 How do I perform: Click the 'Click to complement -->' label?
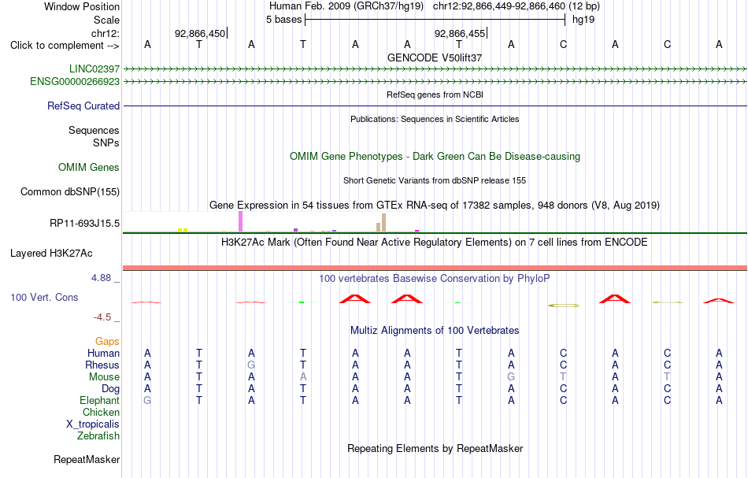[x=65, y=46]
